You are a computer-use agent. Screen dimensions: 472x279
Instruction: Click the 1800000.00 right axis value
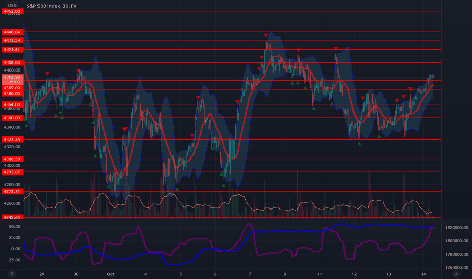click(456, 241)
